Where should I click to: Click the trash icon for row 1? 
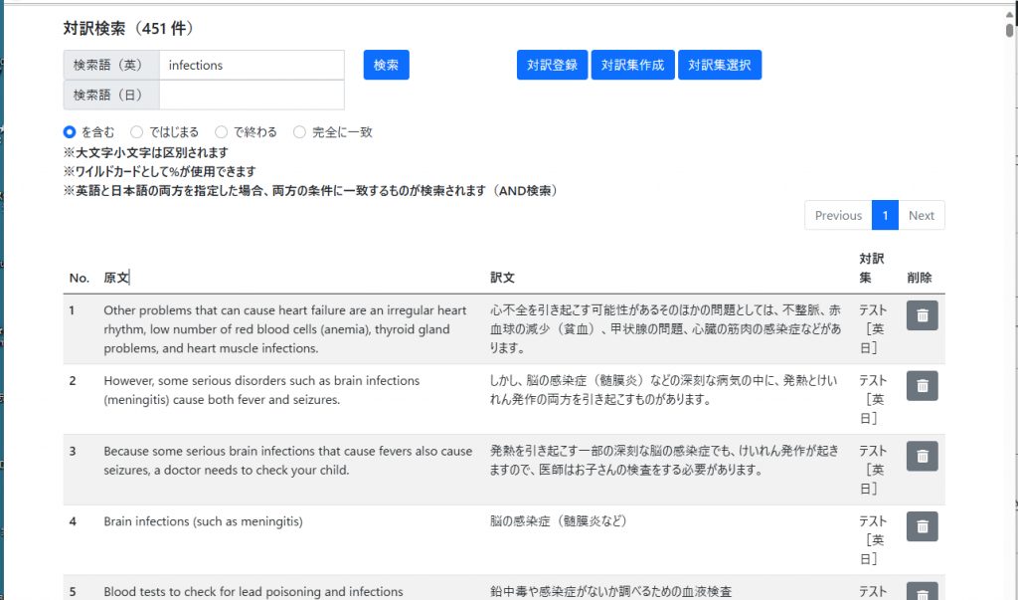click(922, 315)
